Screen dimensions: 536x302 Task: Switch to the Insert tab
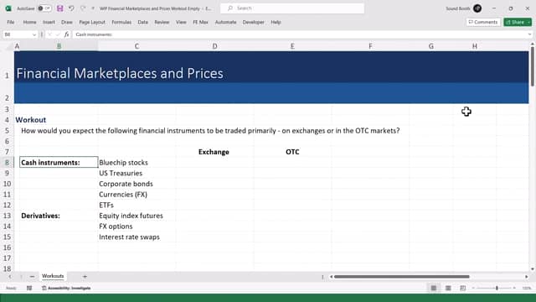(49, 23)
